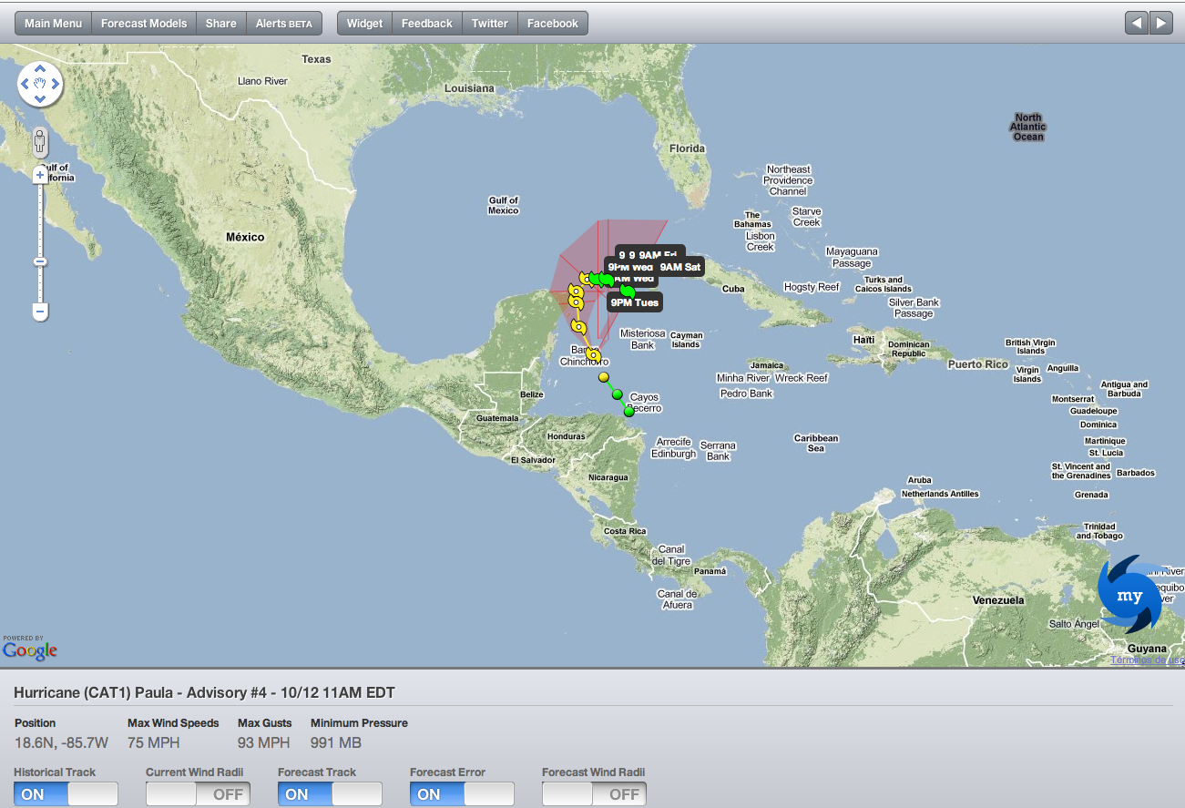
Task: Click the hand icon in pan control
Action: [x=40, y=85]
